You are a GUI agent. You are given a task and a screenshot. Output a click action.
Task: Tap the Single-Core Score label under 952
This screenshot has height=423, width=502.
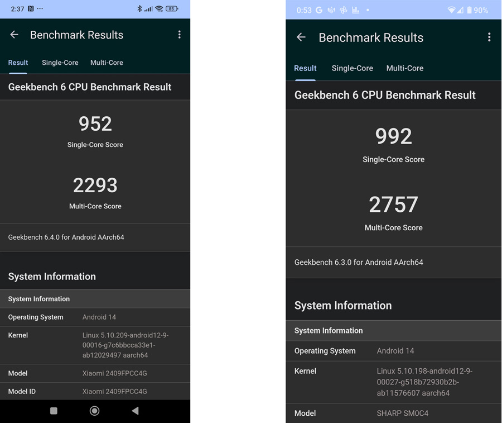coord(95,145)
